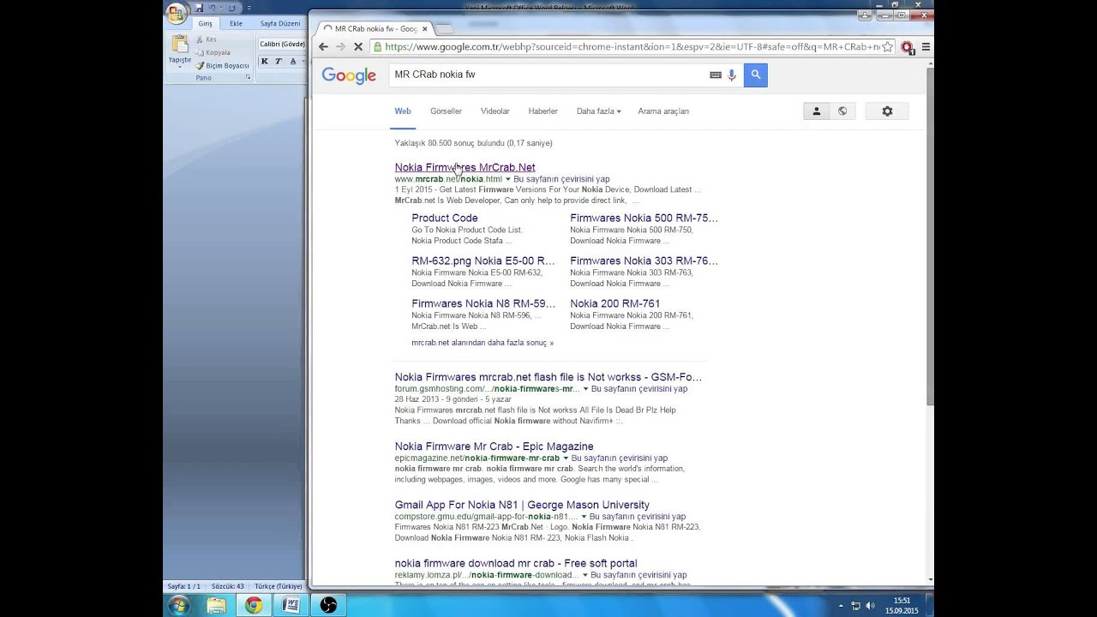The width and height of the screenshot is (1097, 617).
Task: Open Arama araçları search tools
Action: pos(663,111)
